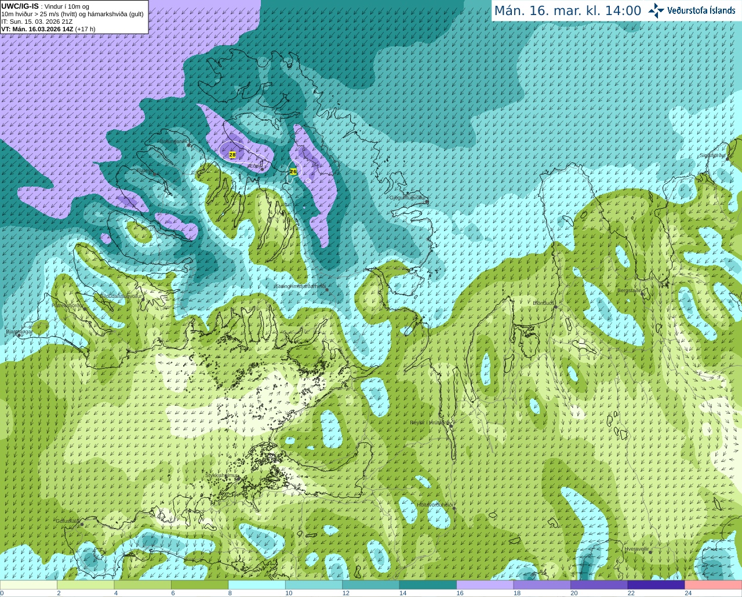The height and width of the screenshot is (597, 742).
Task: Select the olive green 6–8 m/s legend swatch
Action: (200, 585)
